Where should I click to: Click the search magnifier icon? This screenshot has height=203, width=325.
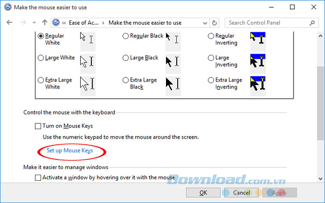312,23
